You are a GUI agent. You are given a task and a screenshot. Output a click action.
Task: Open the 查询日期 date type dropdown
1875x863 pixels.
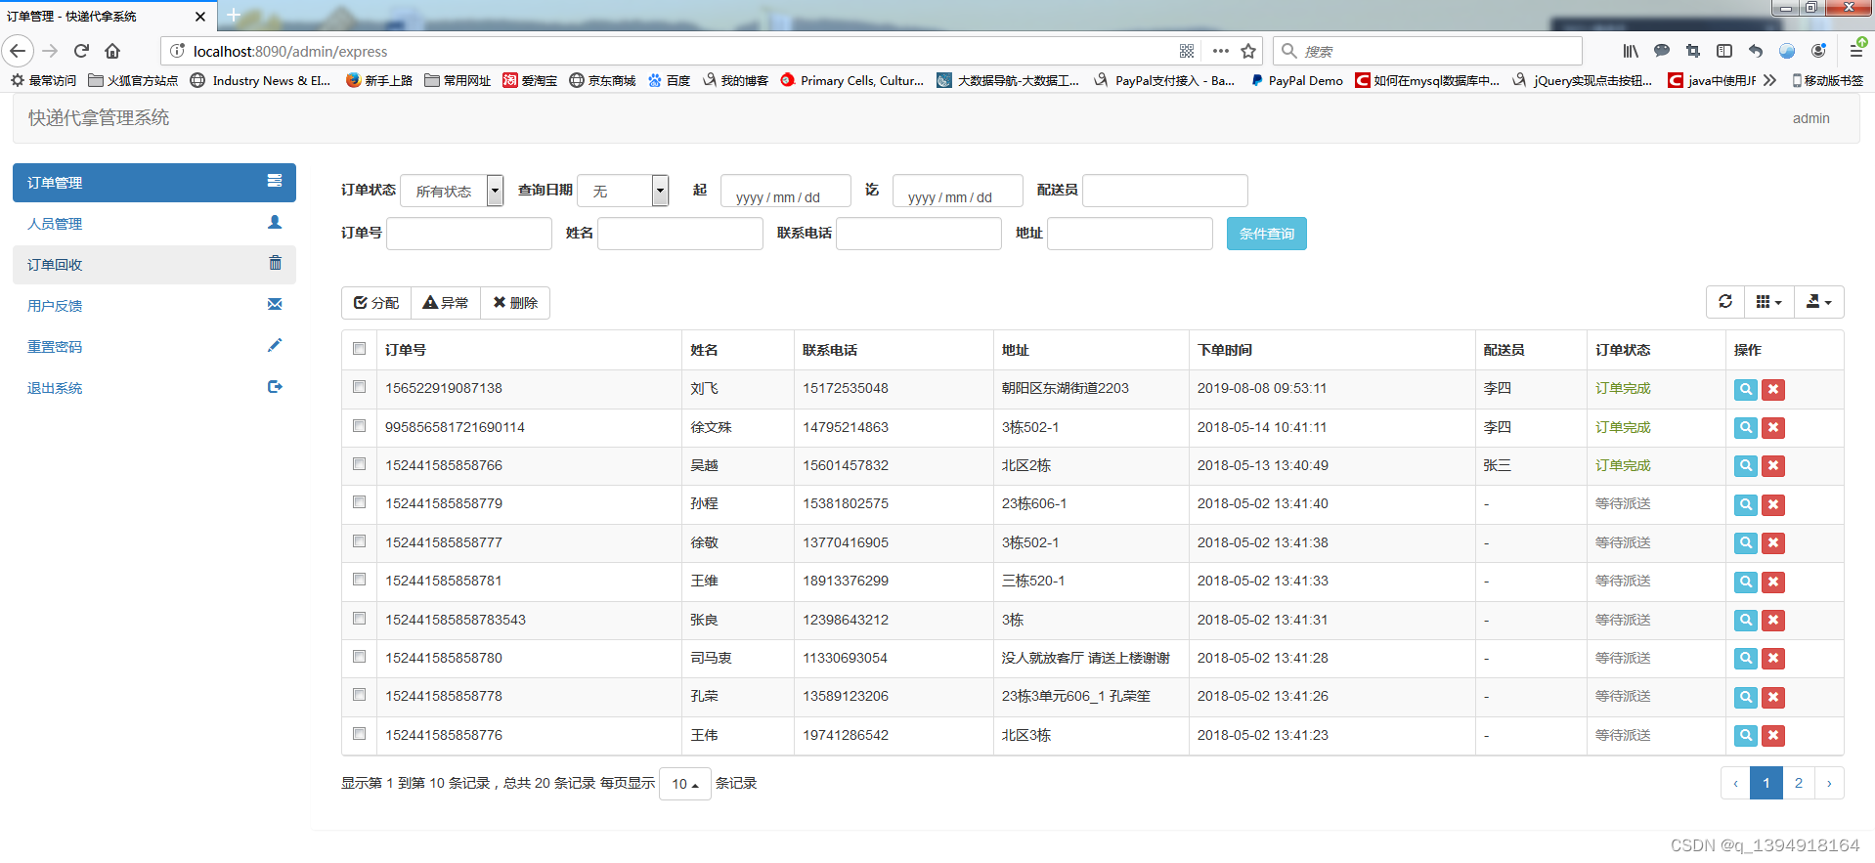[x=623, y=191]
